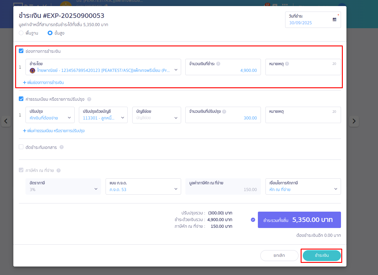Image resolution: width=378 pixels, height=275 pixels.
Task: Click help icon beside ภาษีหัก ณ ที่จ่าย
Action: click(59, 170)
